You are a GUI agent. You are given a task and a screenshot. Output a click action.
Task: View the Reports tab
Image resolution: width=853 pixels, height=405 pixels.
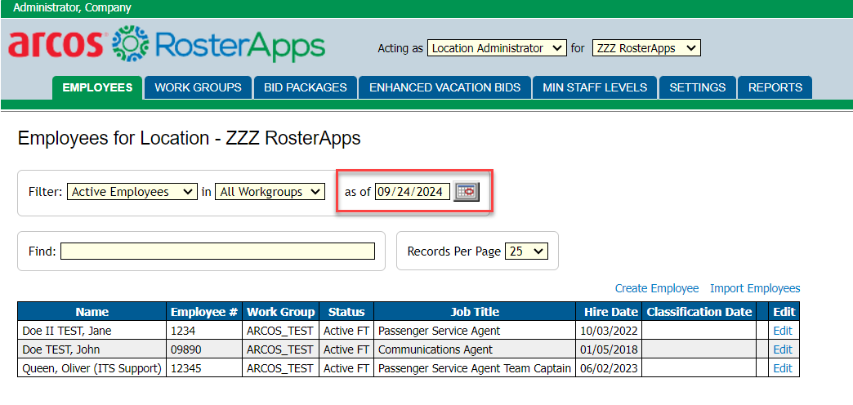pos(775,87)
